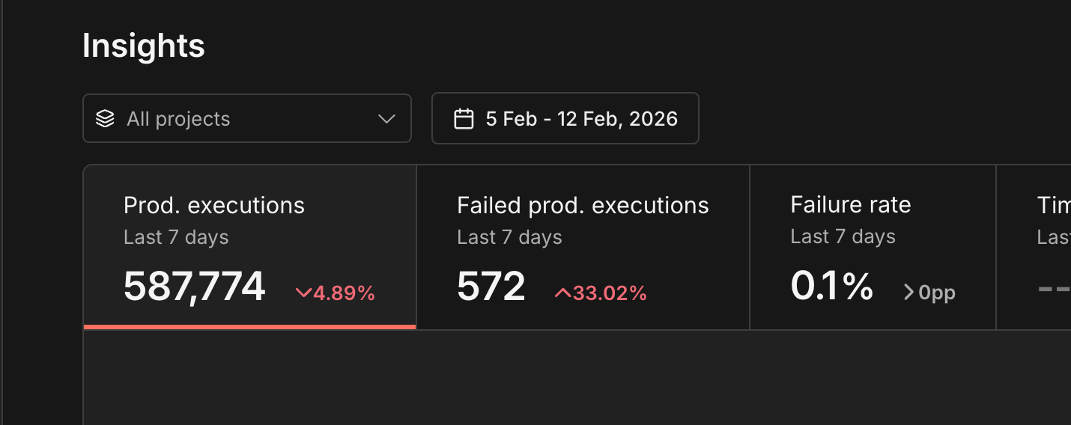Click the 587,774 executions count
The height and width of the screenshot is (425, 1071).
point(195,287)
